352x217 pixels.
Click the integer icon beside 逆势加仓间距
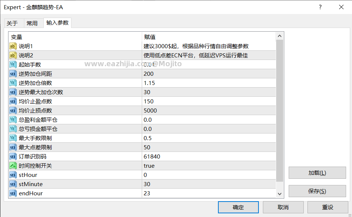coord(13,74)
